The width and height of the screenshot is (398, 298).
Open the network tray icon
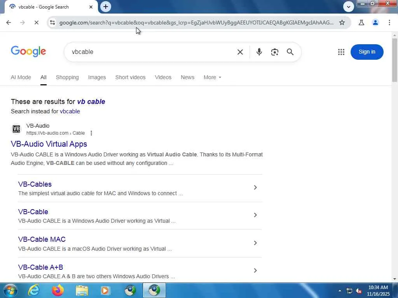349,291
